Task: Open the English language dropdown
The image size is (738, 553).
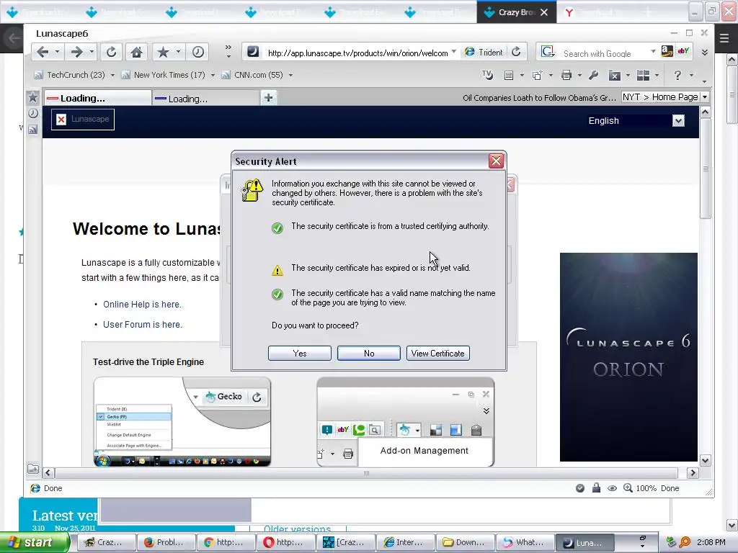Action: [678, 121]
